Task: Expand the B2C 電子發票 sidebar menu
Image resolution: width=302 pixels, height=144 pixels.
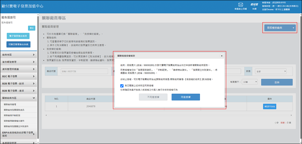Action: click(19, 76)
